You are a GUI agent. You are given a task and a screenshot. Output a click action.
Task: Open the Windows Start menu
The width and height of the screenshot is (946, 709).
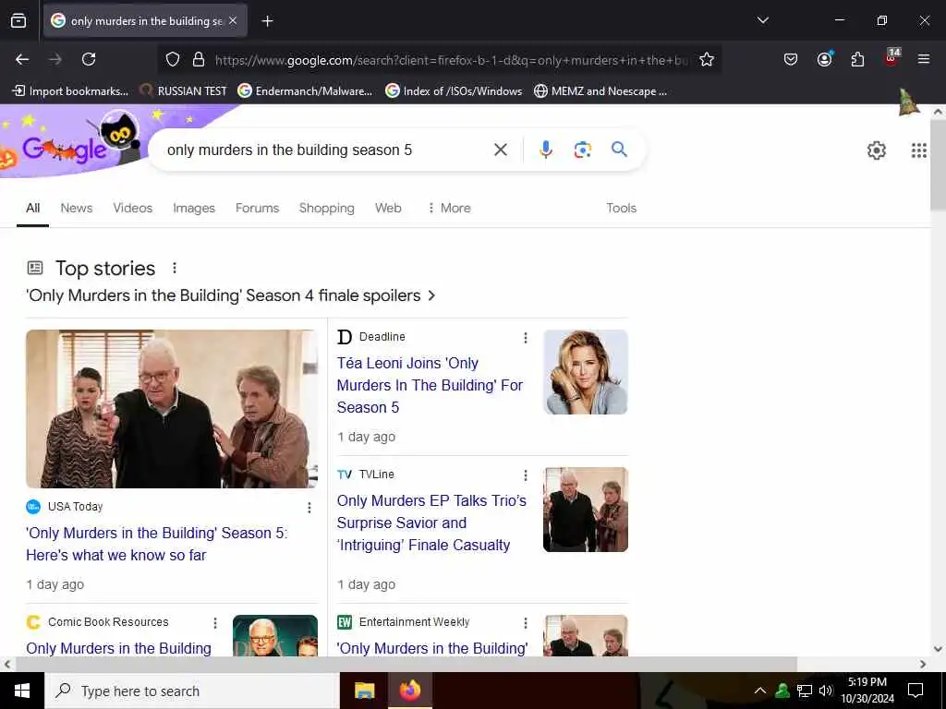(x=22, y=691)
